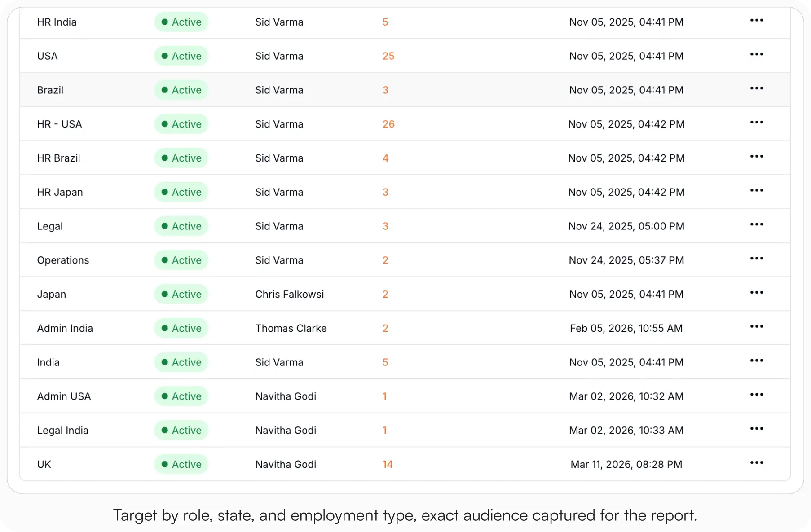Open the ellipsis menu for Legal India
This screenshot has height=532, width=811.
(x=756, y=429)
